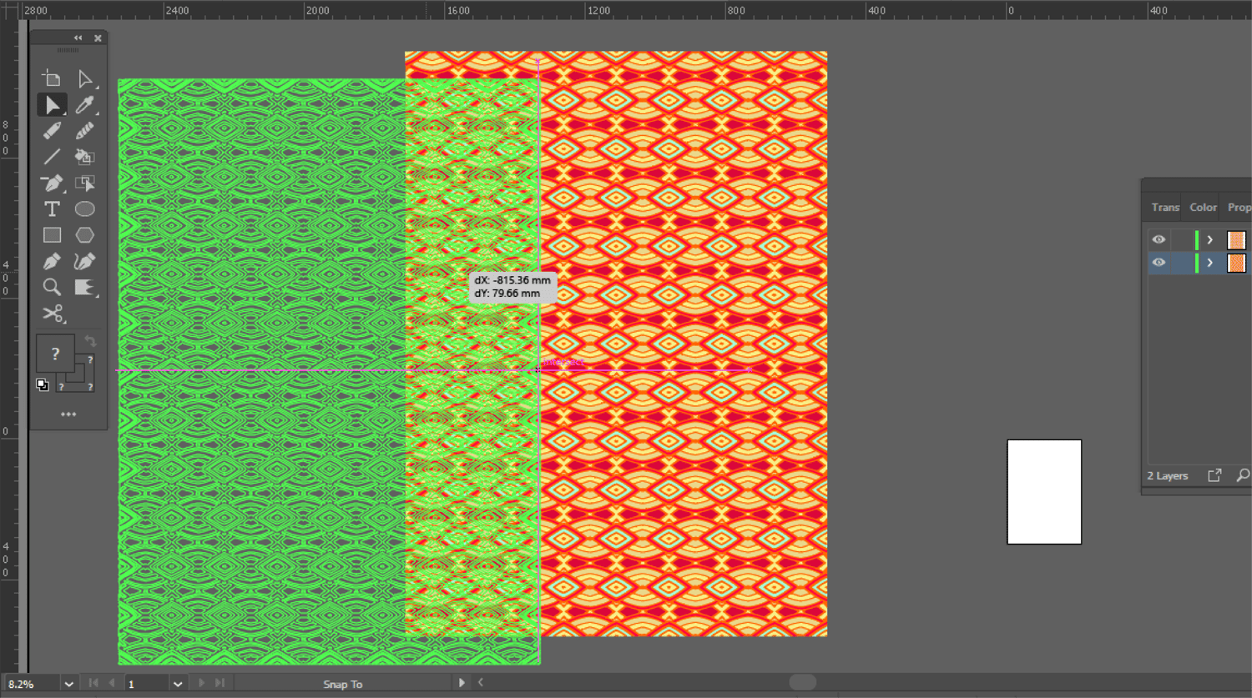Select the bottom layer thumbnail
1252x698 pixels.
[x=1236, y=263]
